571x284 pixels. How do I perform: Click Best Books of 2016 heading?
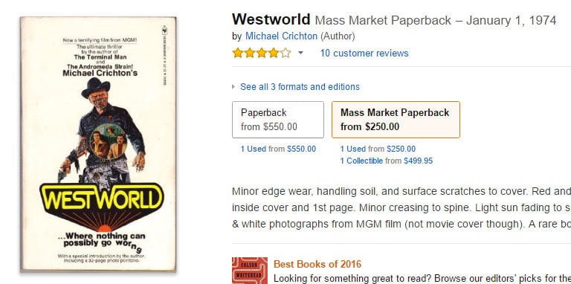[317, 264]
